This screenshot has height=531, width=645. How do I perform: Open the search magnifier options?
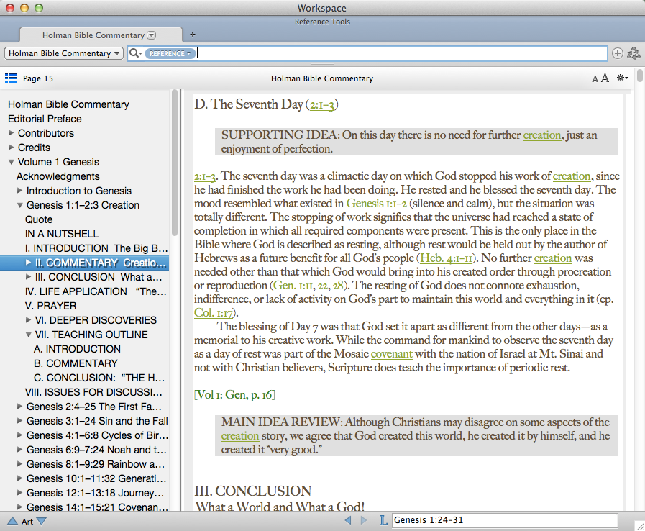(x=135, y=53)
